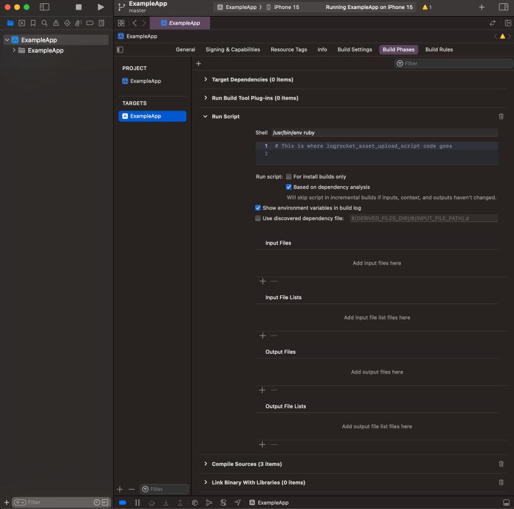
Task: Expand the ExampleApp folder in navigator
Action: point(13,50)
